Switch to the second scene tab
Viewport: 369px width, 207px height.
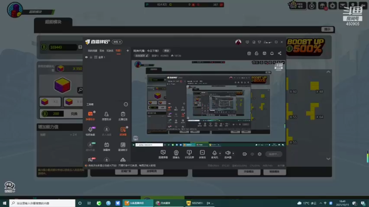[101, 51]
